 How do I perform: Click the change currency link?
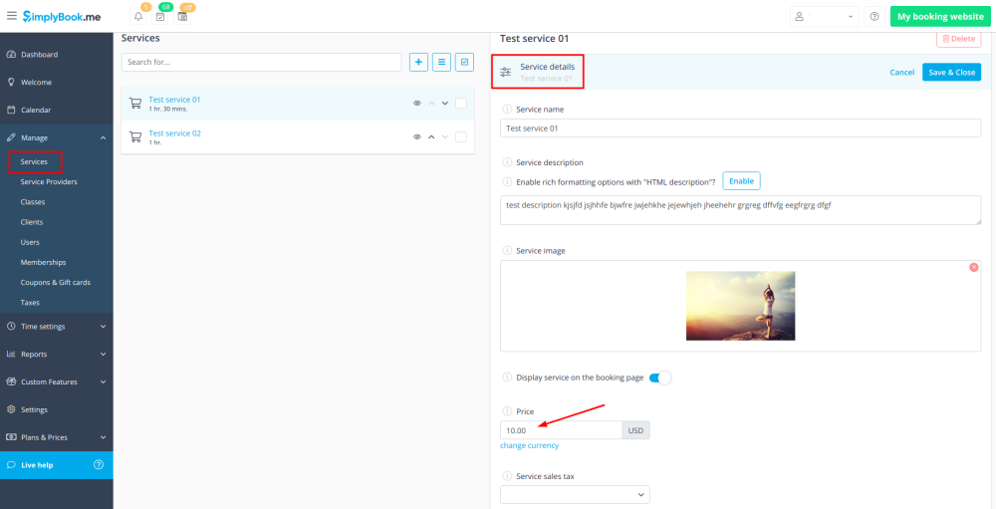[x=529, y=445]
